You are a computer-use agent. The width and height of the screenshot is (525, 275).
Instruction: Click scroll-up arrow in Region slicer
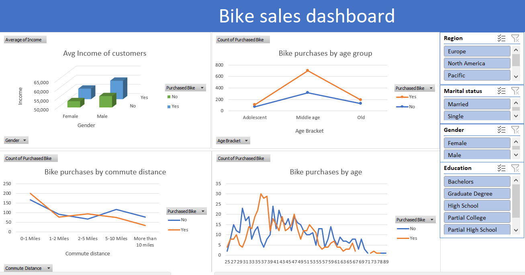[516, 50]
